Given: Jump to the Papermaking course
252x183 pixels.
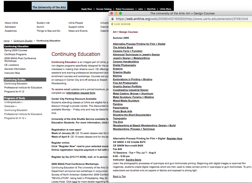Looking at the screenshot, I should pos(120,108).
